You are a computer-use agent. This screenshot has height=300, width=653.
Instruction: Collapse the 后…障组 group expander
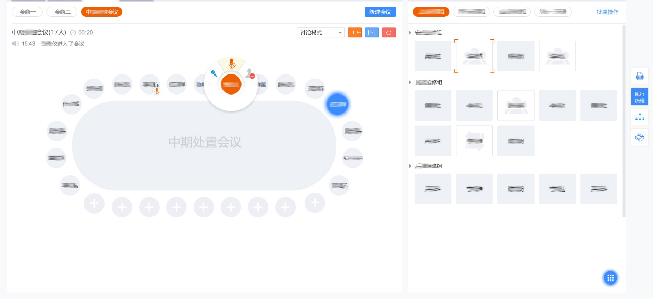tap(410, 166)
